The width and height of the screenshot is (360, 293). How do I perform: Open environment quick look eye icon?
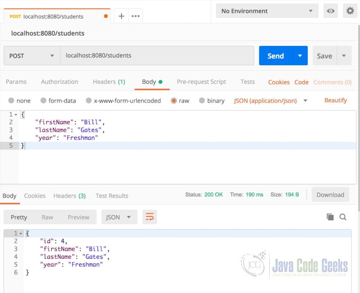pos(330,11)
